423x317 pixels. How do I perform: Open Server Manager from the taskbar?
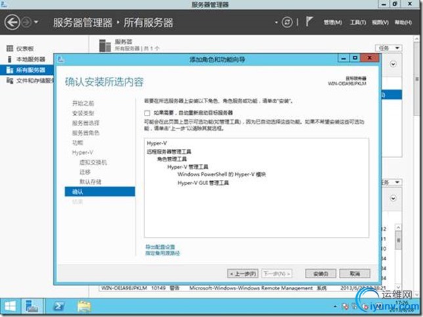(32, 306)
